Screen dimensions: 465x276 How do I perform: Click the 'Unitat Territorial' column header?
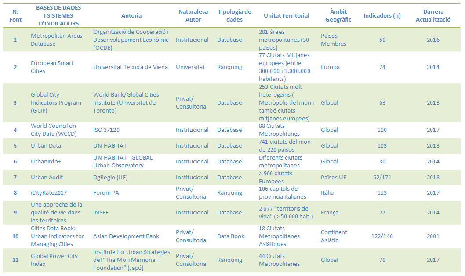point(287,16)
